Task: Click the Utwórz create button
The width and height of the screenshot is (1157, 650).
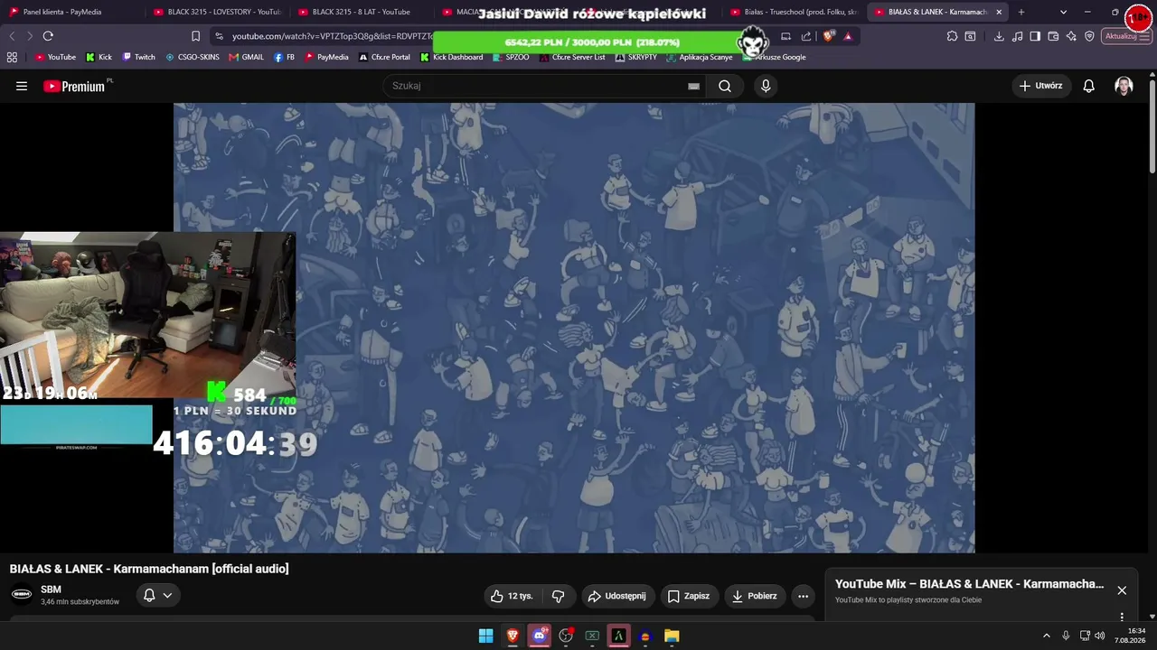Action: point(1040,86)
